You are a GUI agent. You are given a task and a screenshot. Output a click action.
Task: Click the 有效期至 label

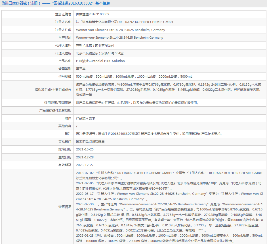tap(65, 165)
